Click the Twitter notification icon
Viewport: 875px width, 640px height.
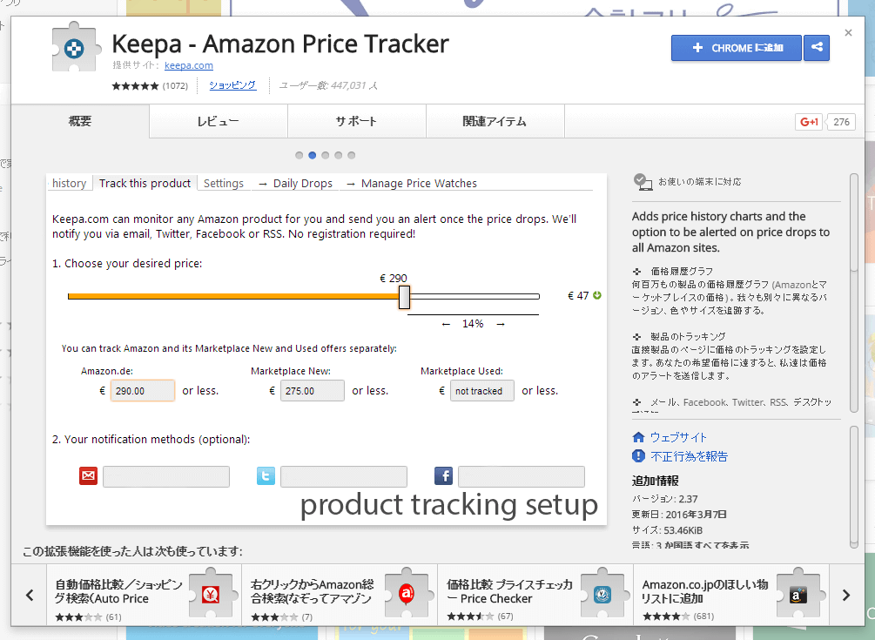tap(266, 476)
